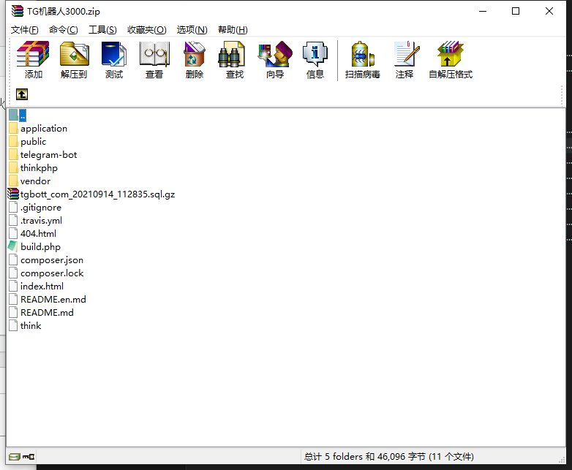
Task: Open the Favorites (收藏夹) menu
Action: pos(146,30)
